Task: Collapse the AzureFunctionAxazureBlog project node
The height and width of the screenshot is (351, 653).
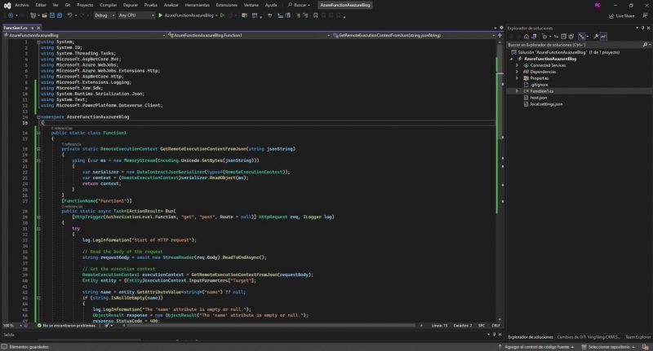Action: point(512,59)
